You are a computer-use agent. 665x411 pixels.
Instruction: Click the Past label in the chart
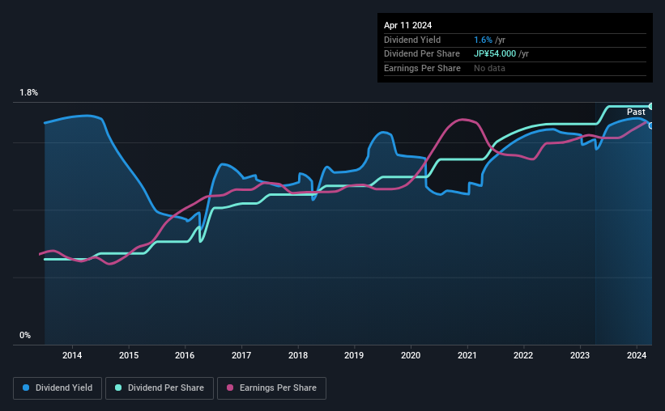click(x=636, y=112)
